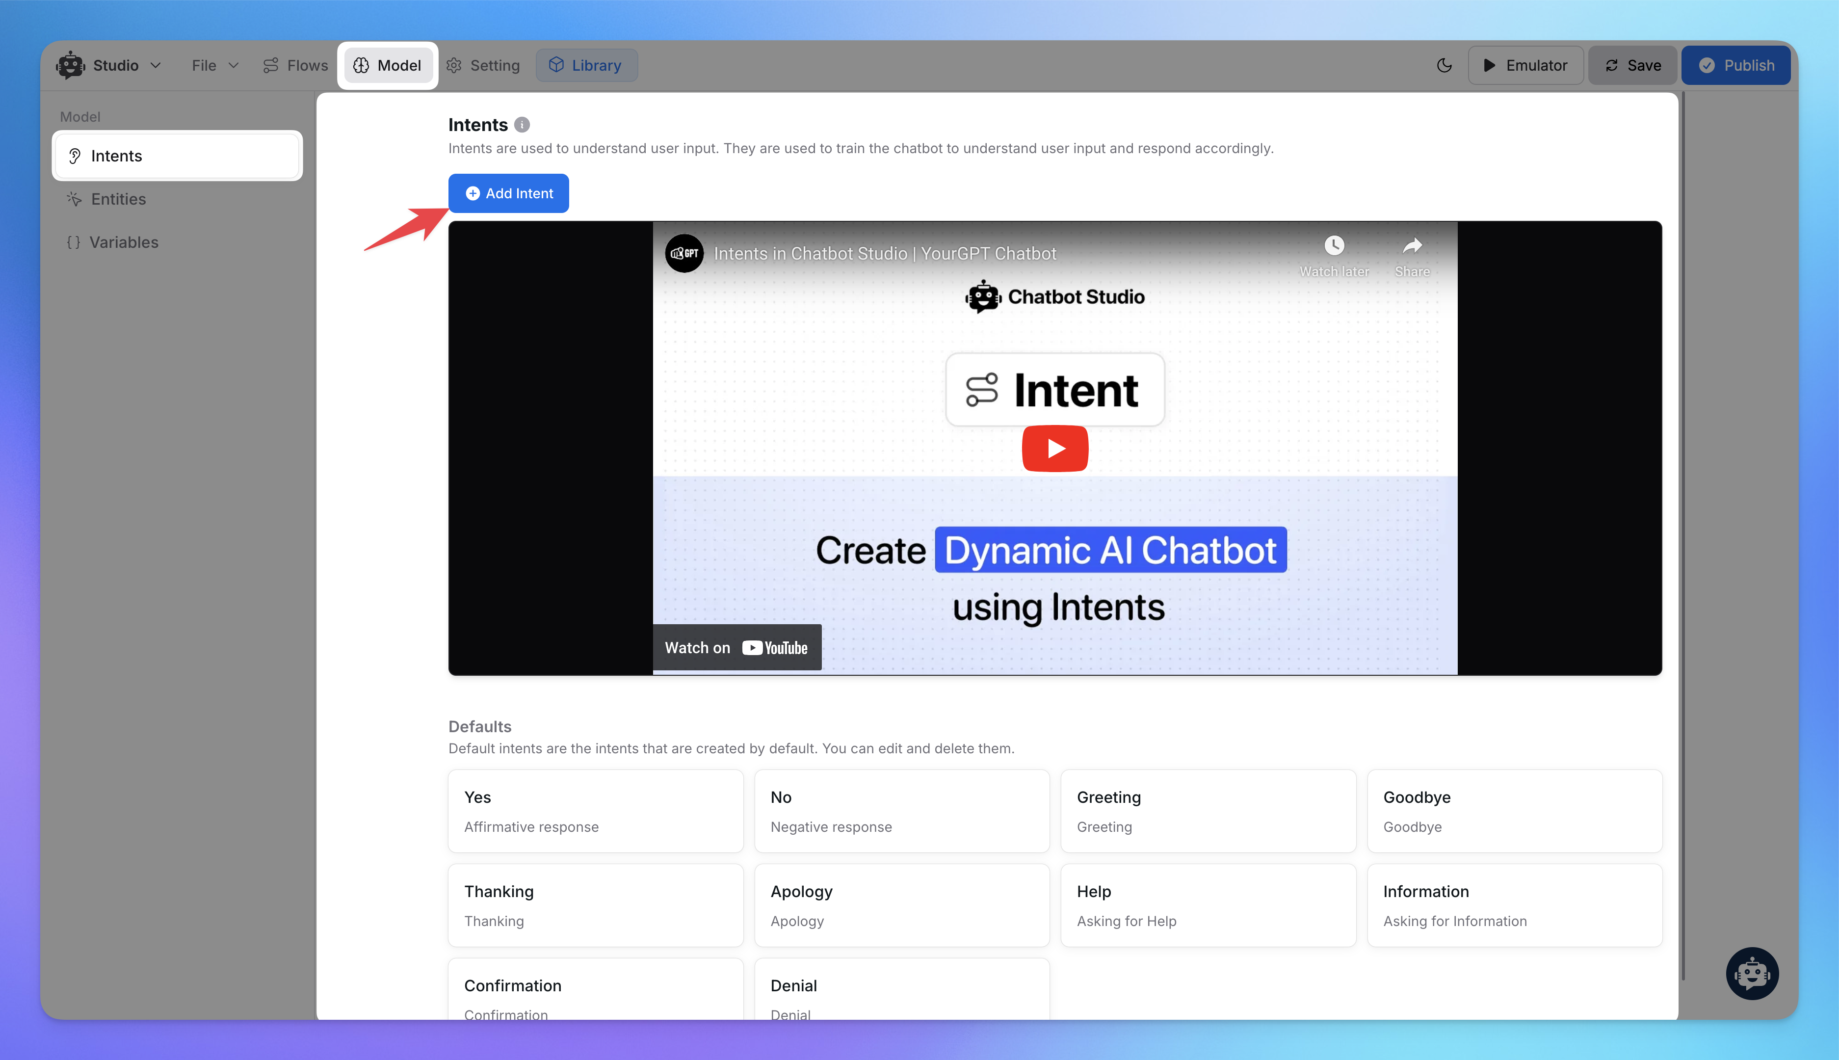Publish the chatbot
Image resolution: width=1839 pixels, height=1060 pixels.
pos(1735,66)
